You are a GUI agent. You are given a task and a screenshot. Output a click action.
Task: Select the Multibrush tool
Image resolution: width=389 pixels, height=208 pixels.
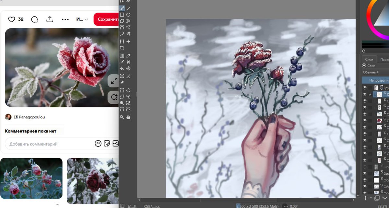[128, 33]
